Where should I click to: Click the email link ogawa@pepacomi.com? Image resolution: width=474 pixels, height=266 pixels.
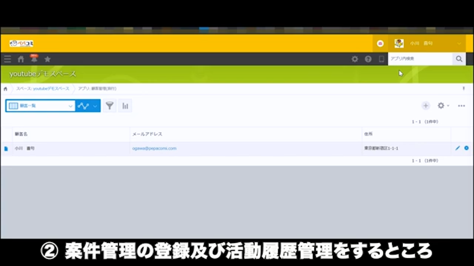[155, 148]
